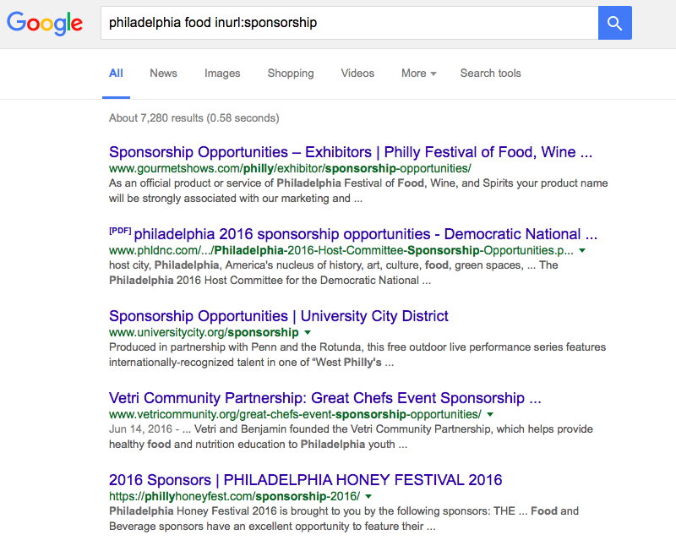Image resolution: width=676 pixels, height=546 pixels.
Task: Switch to the Images tab
Action: click(222, 74)
